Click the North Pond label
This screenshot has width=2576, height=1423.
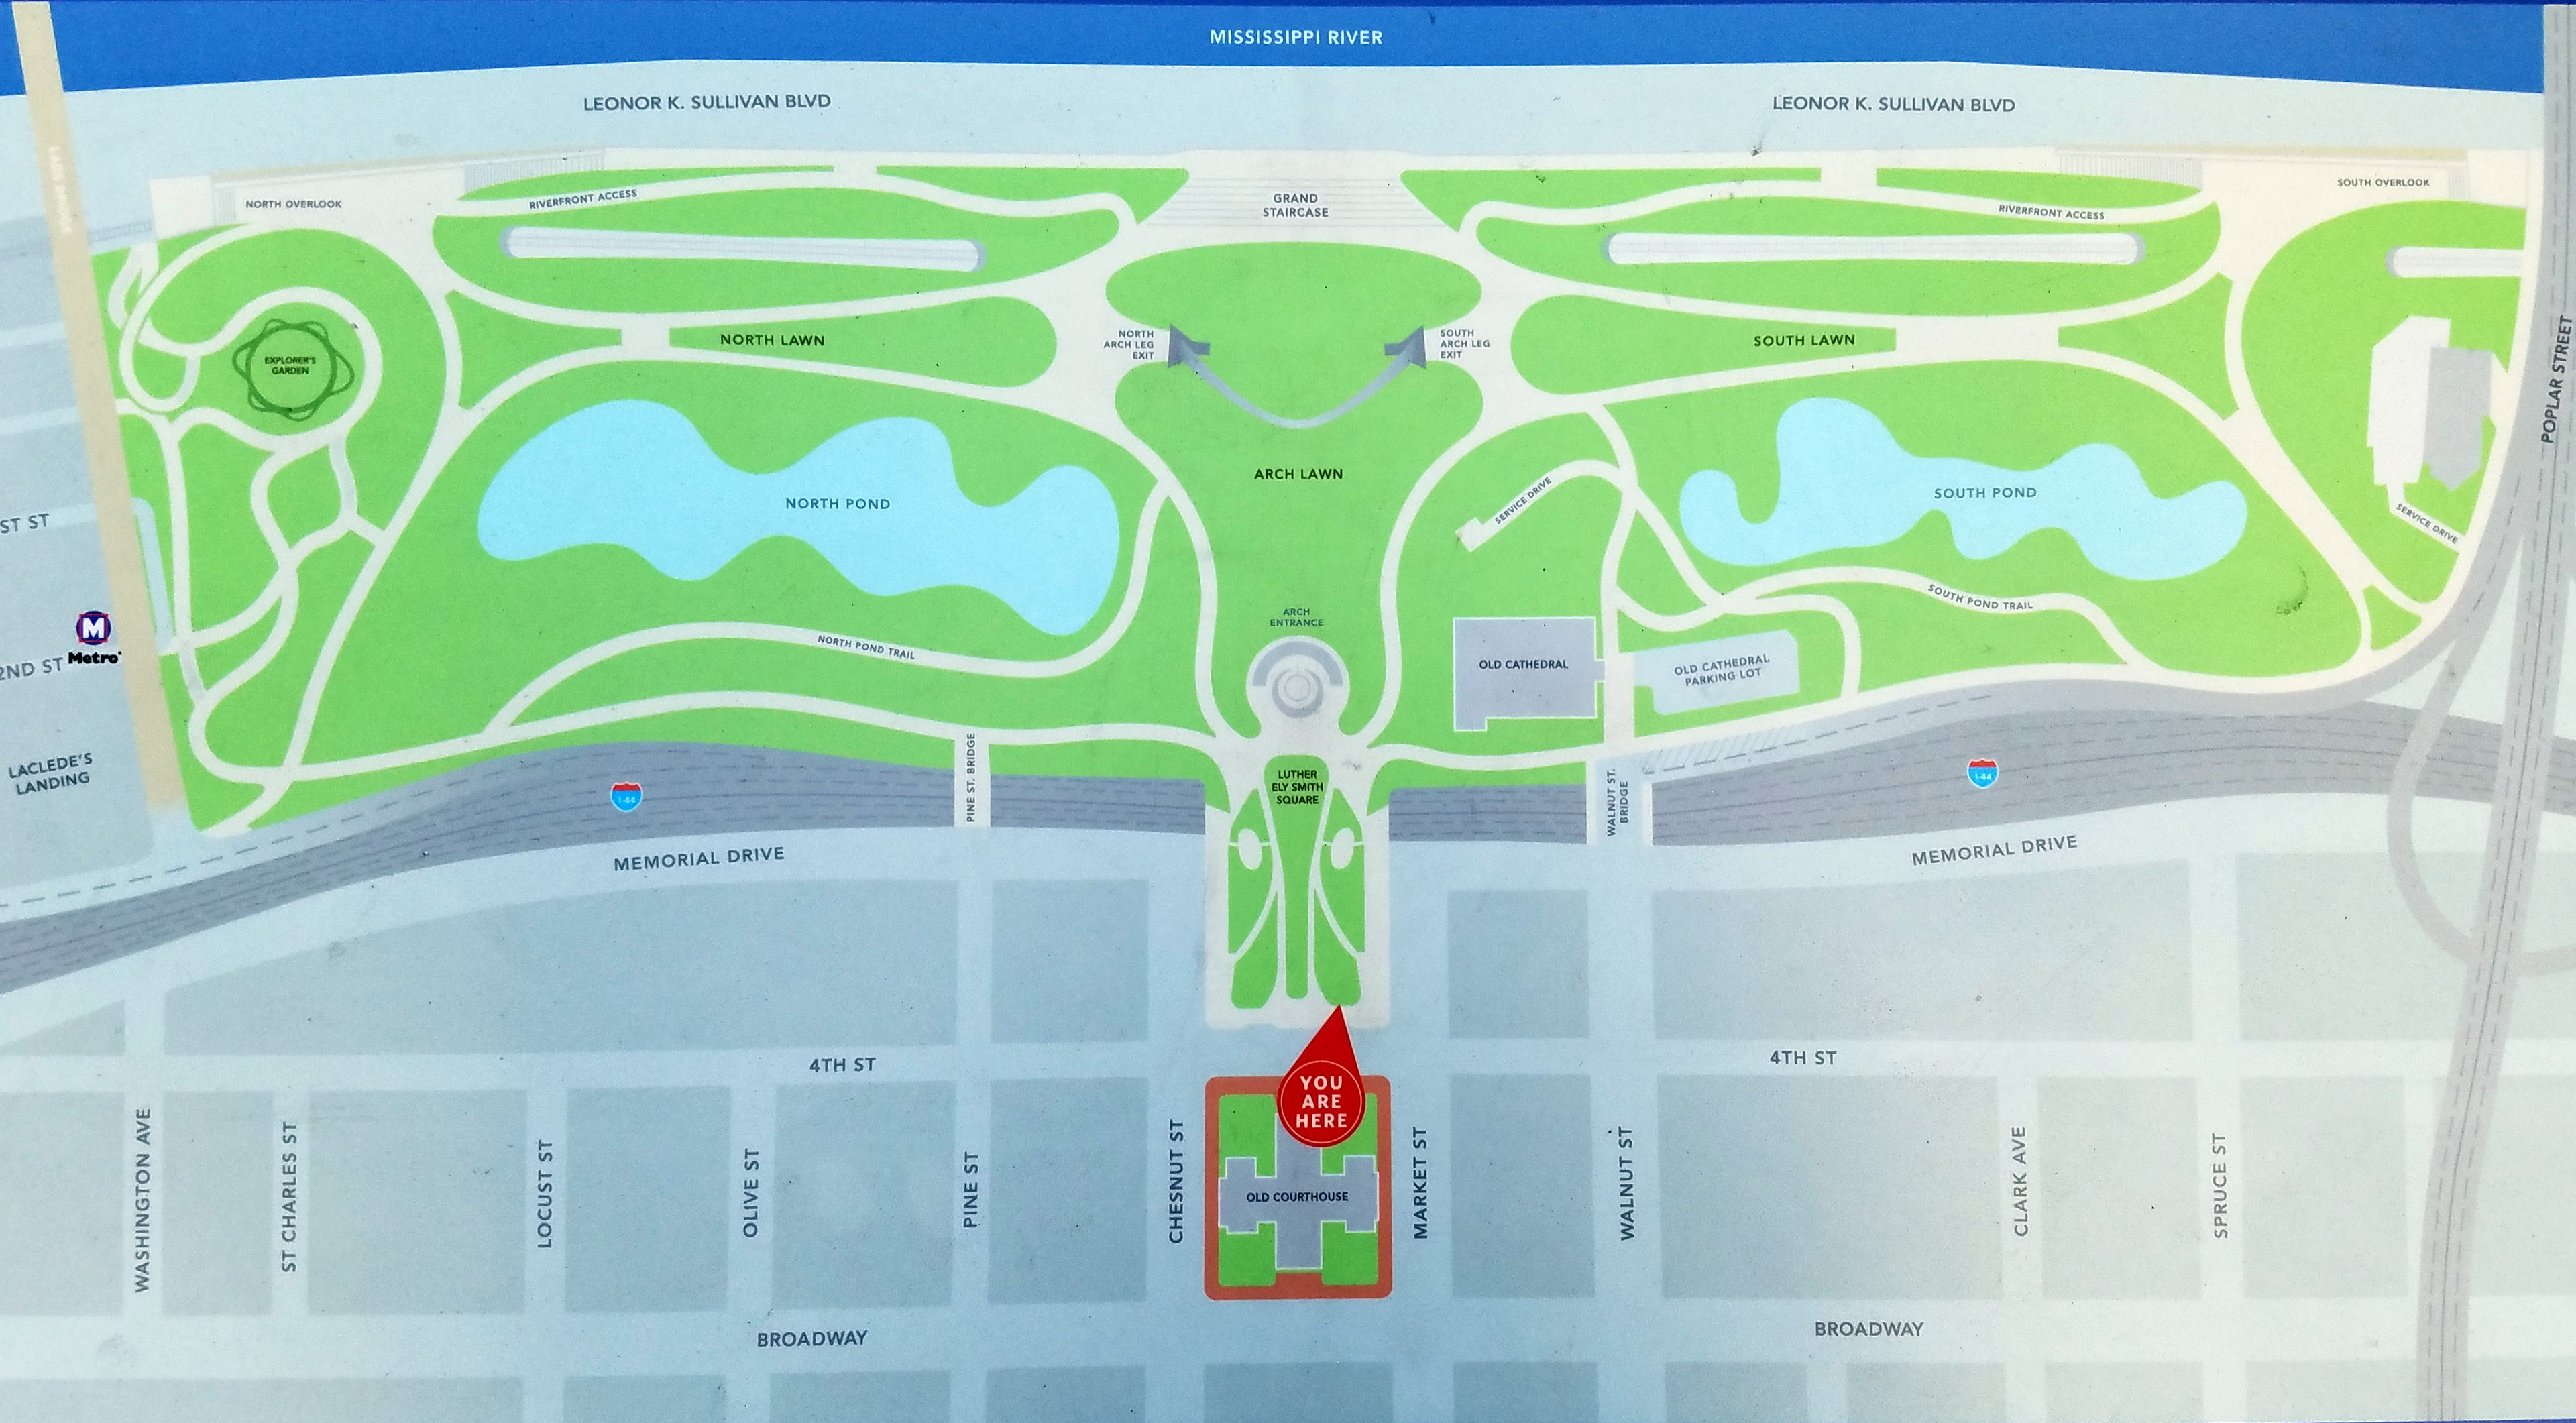(x=837, y=503)
